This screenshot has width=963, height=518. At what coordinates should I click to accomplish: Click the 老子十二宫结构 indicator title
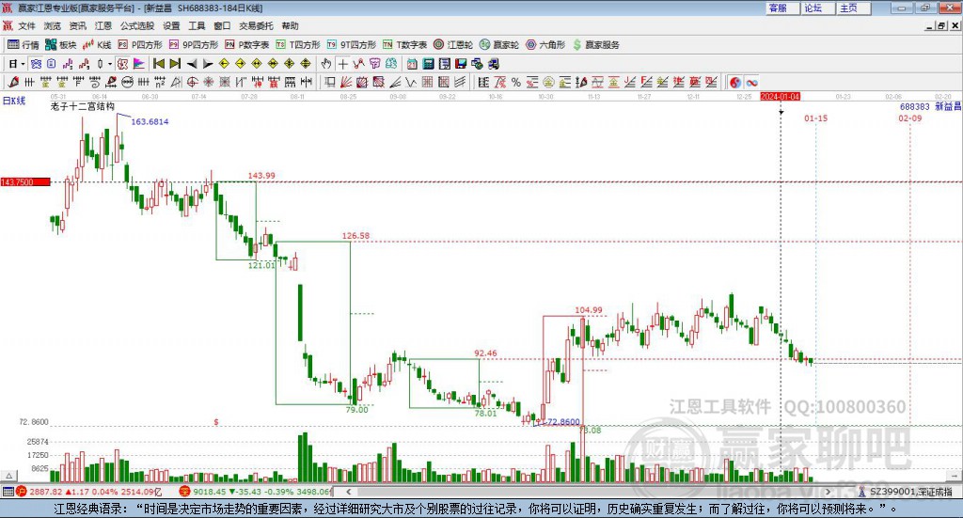click(83, 106)
